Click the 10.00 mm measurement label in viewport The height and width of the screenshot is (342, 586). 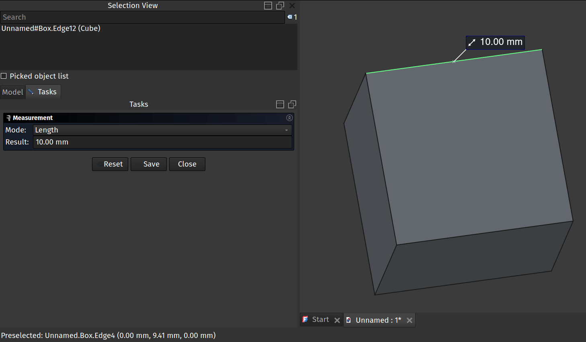point(496,42)
